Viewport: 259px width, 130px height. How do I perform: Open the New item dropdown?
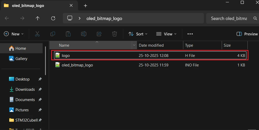pos(14,34)
